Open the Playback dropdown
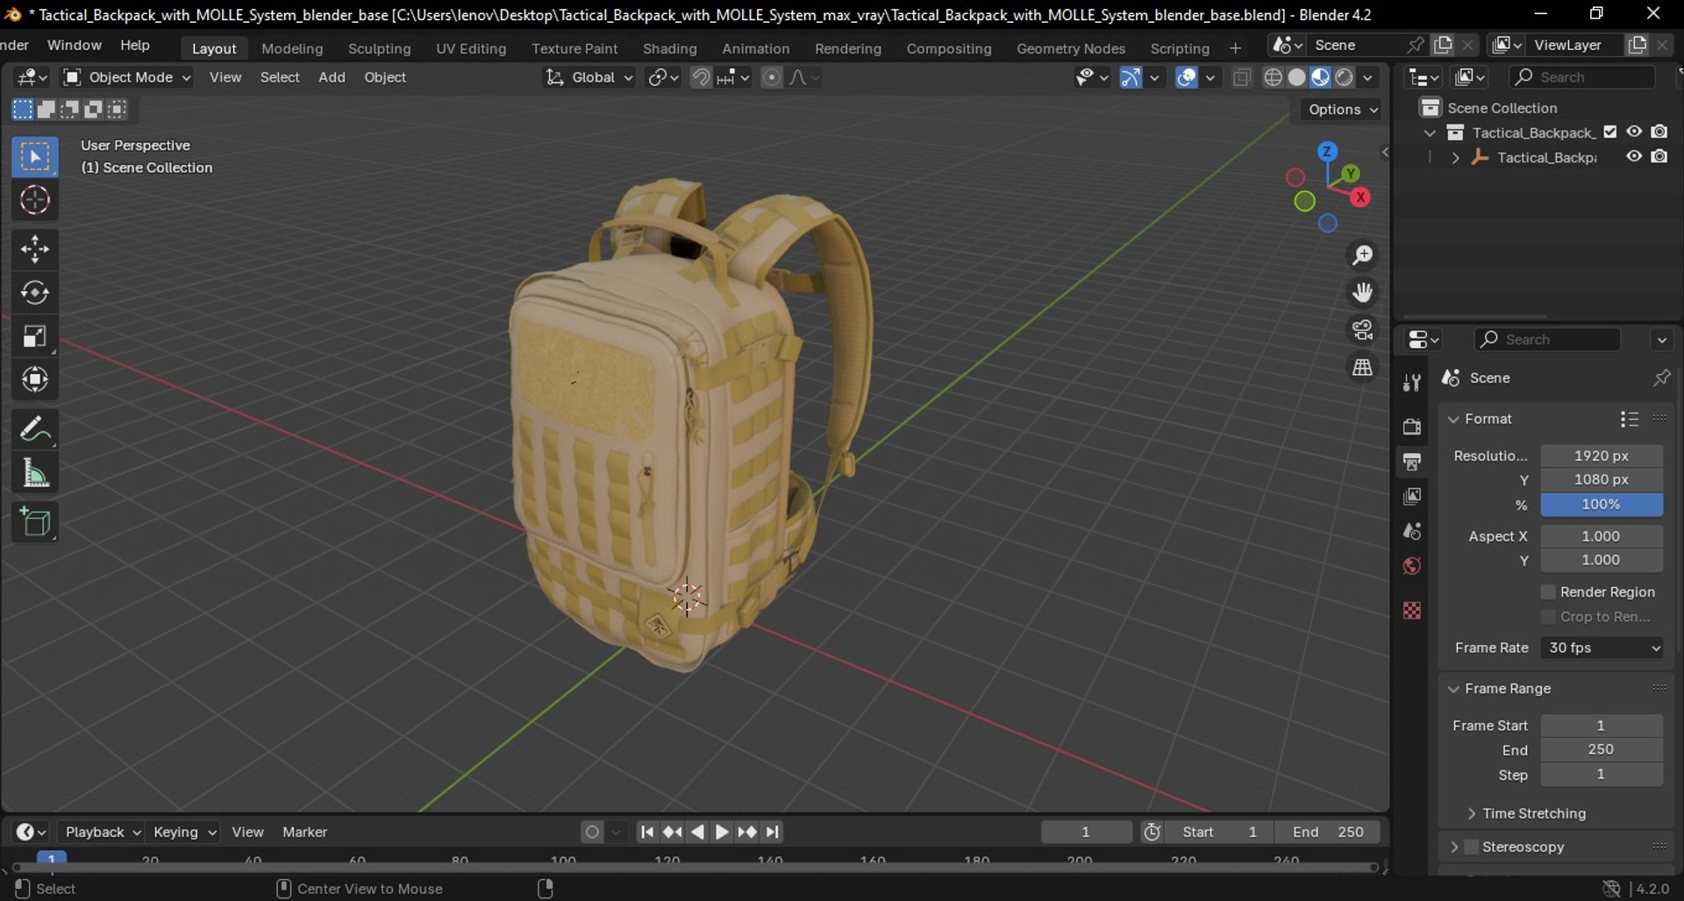 pos(102,832)
